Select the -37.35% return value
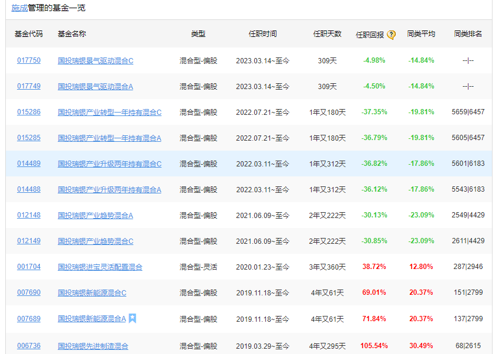The width and height of the screenshot is (499, 354). (x=375, y=112)
